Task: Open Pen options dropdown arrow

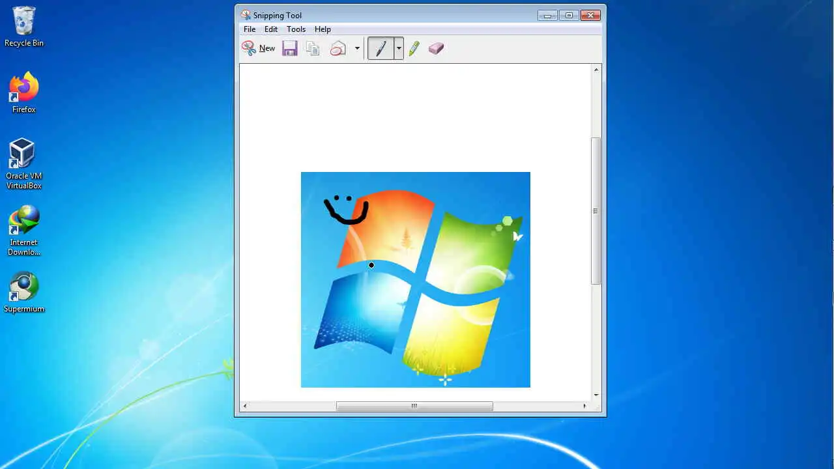Action: [x=399, y=48]
